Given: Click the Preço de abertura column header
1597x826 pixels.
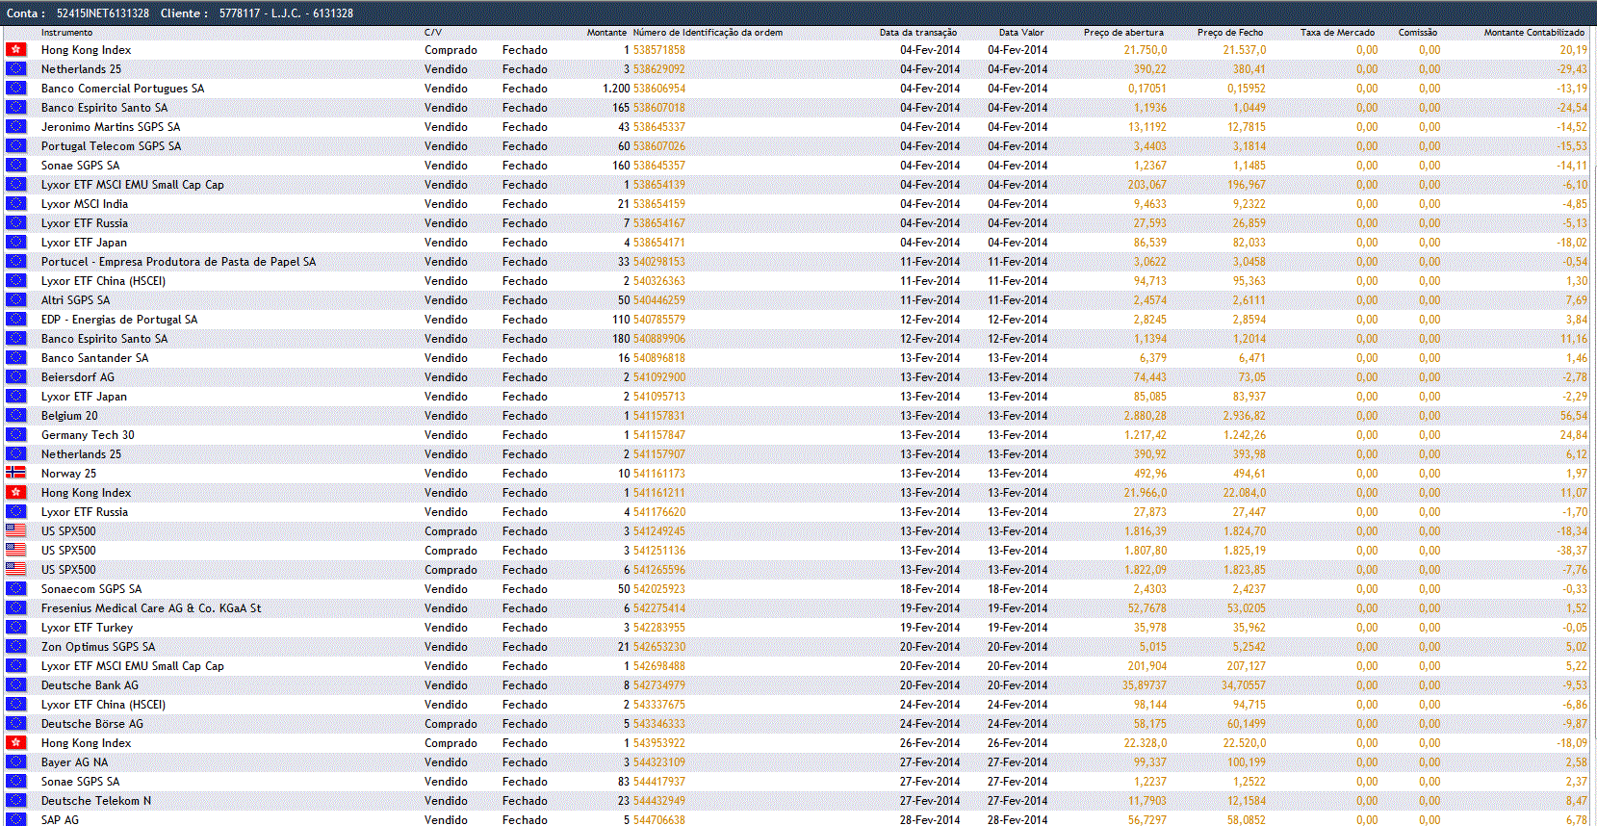Looking at the screenshot, I should [x=1123, y=33].
